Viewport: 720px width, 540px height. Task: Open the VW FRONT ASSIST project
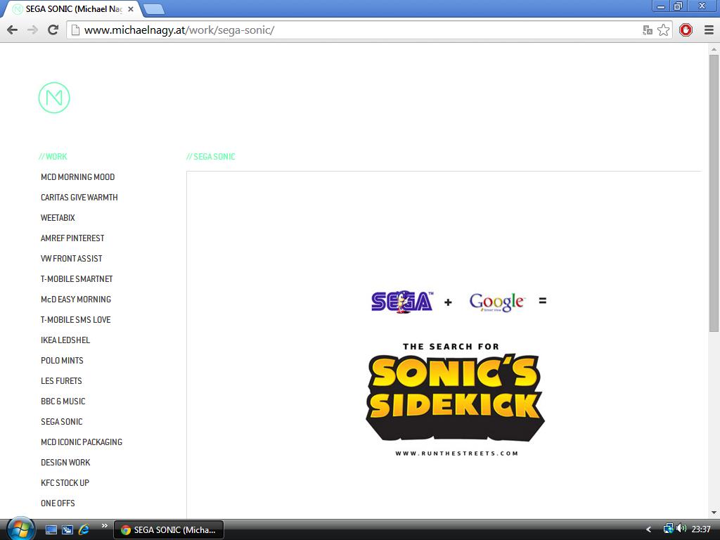pos(71,259)
